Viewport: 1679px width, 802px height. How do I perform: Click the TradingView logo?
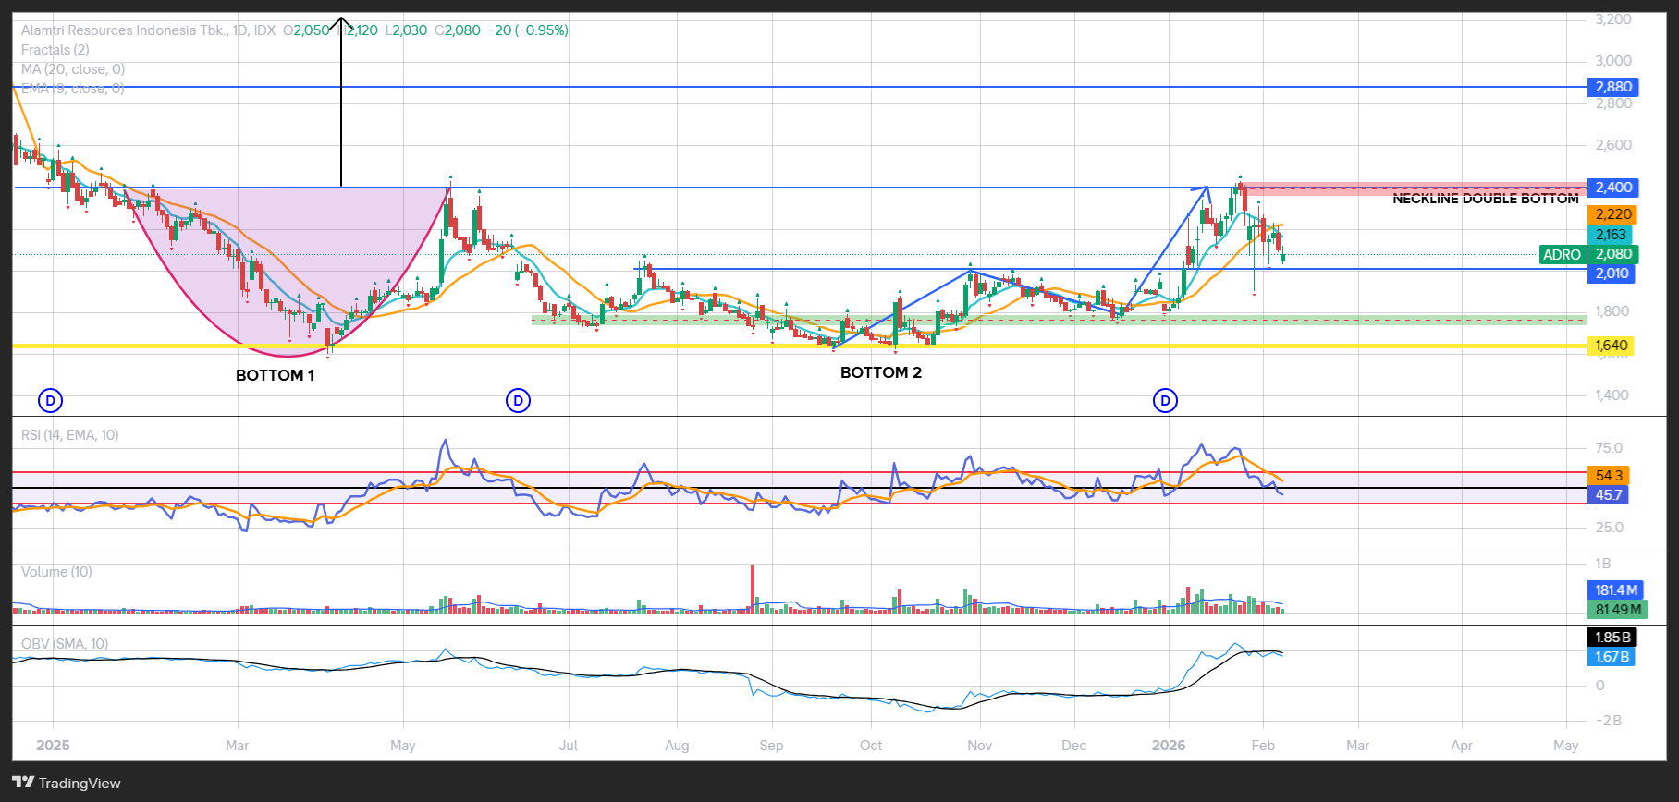[67, 783]
